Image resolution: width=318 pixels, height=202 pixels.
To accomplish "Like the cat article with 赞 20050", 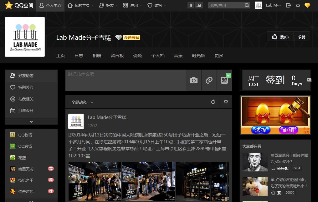I will 276,193.
